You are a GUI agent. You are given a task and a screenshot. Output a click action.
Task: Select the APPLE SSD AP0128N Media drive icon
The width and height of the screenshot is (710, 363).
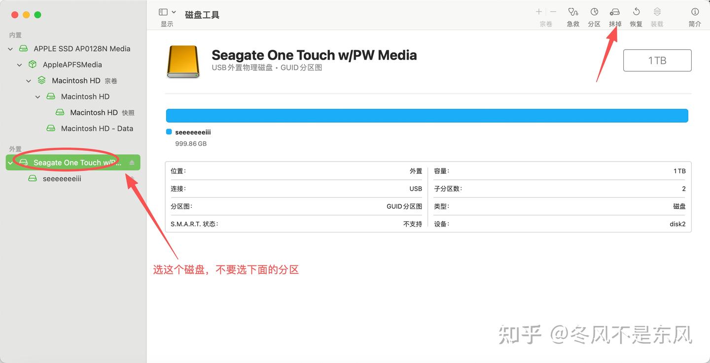(x=23, y=49)
